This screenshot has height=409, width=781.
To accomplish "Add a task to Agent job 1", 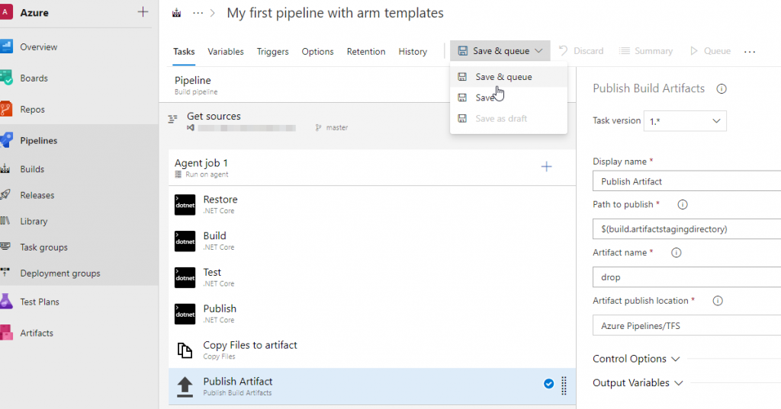I will pyautogui.click(x=546, y=167).
